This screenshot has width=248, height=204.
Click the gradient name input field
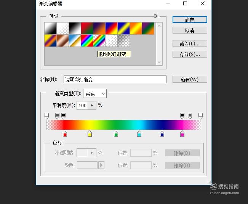[115, 79]
